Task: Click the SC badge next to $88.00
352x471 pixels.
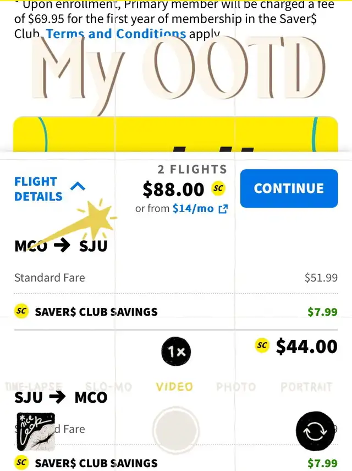Action: pyautogui.click(x=218, y=188)
